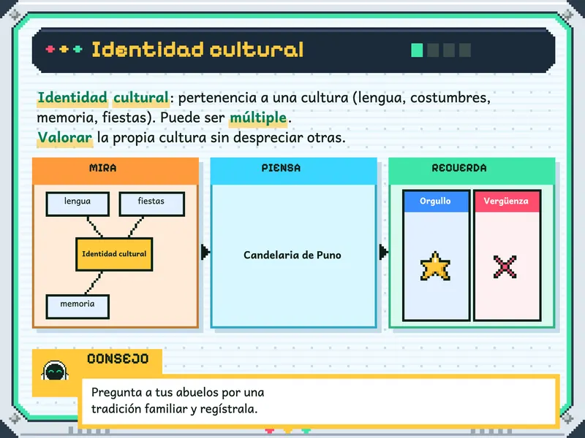585x438 pixels.
Task: Click the CONSEJO label
Action: 118,358
